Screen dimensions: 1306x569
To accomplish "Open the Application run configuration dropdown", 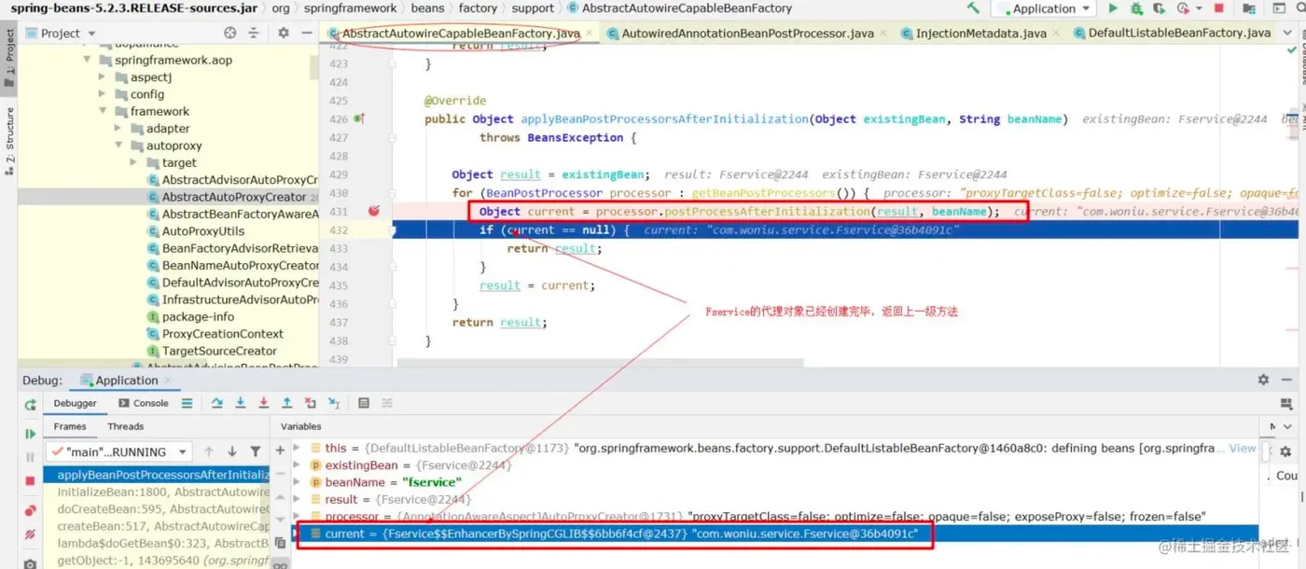I will point(1045,8).
